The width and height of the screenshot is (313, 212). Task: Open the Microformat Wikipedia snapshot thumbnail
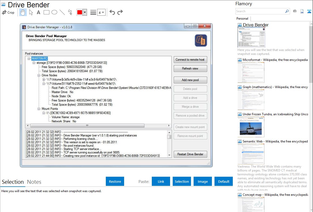251,72
